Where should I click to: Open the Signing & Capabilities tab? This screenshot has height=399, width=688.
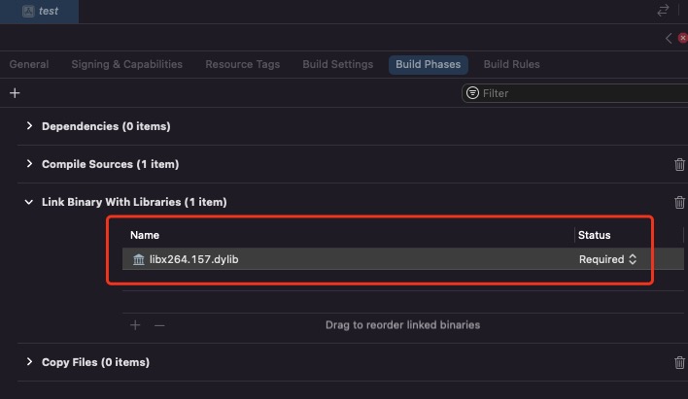point(126,64)
